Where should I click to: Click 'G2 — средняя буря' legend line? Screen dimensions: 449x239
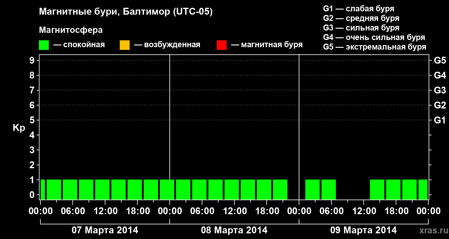361,18
